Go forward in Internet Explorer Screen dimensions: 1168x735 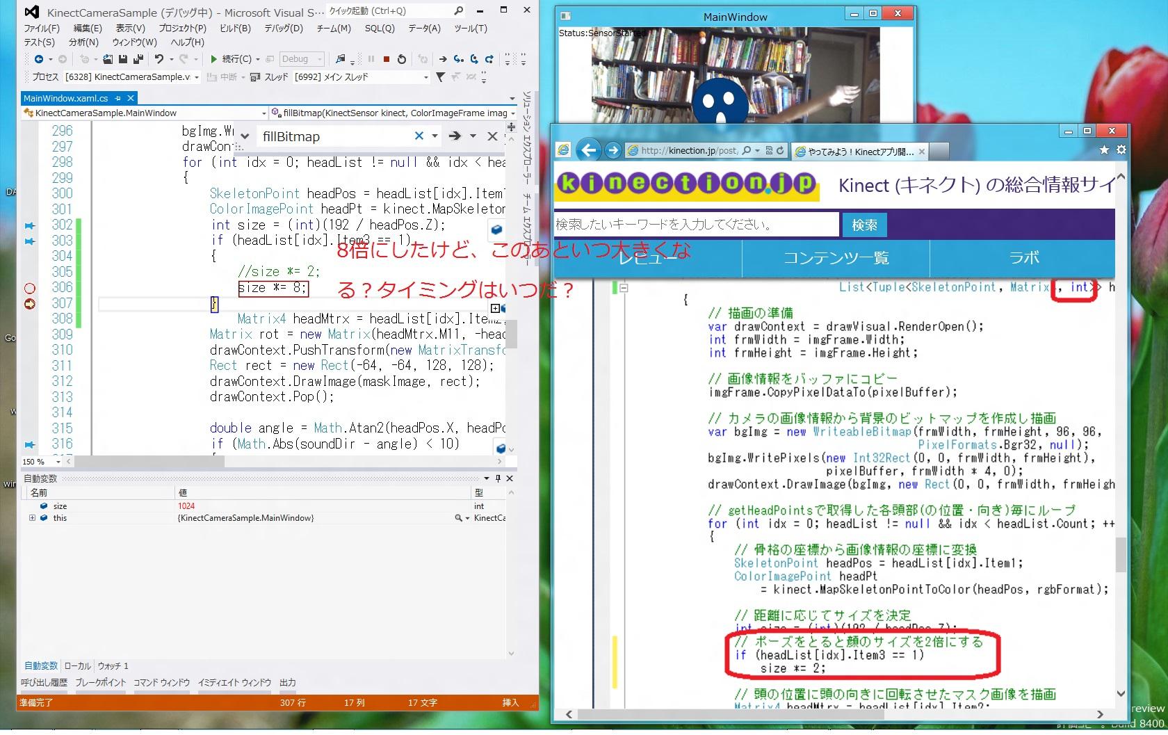click(613, 150)
